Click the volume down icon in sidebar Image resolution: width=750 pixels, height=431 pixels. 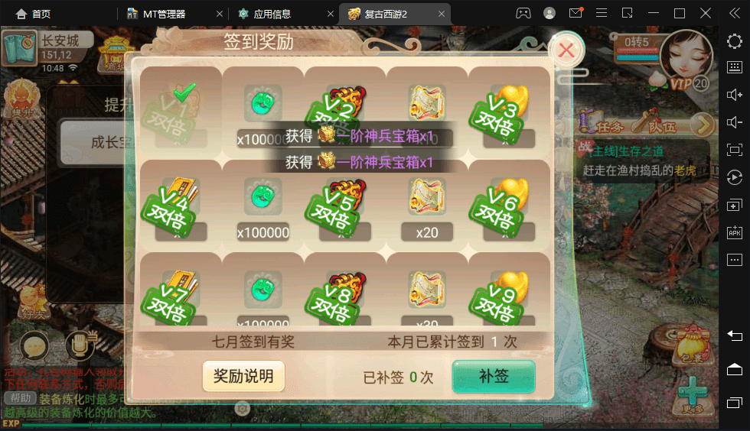point(734,122)
